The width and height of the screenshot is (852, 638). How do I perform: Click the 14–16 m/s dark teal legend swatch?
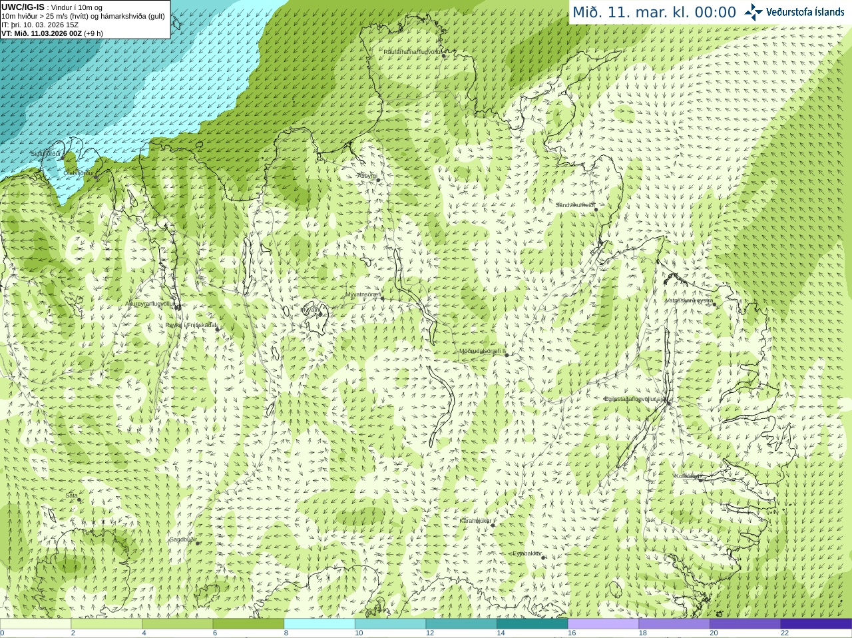click(532, 624)
